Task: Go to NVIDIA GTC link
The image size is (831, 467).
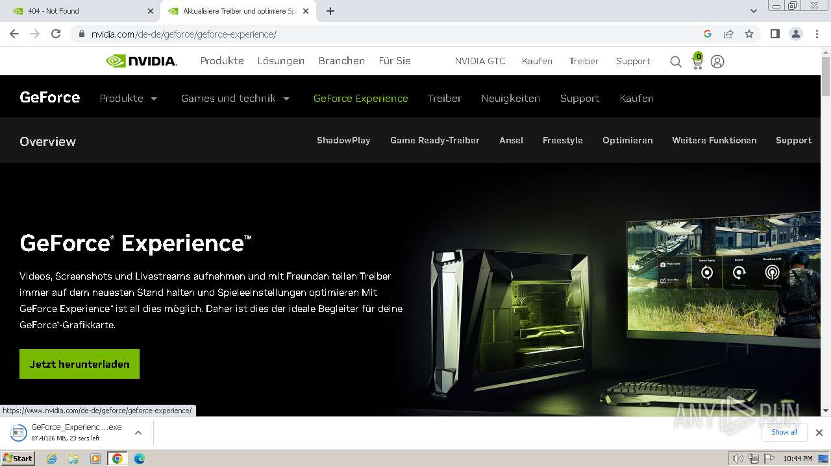Action: 480,61
